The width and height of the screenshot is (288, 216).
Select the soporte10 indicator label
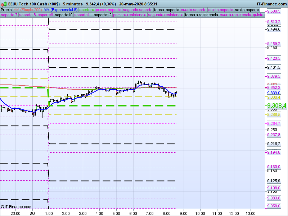64,15
